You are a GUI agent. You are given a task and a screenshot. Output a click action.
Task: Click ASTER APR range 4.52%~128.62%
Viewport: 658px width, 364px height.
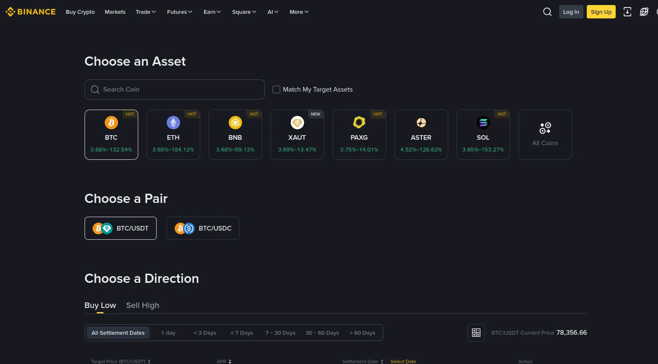pyautogui.click(x=421, y=150)
